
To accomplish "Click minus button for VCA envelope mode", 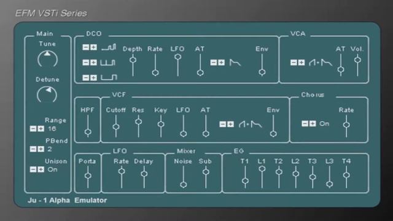I will tap(294, 63).
